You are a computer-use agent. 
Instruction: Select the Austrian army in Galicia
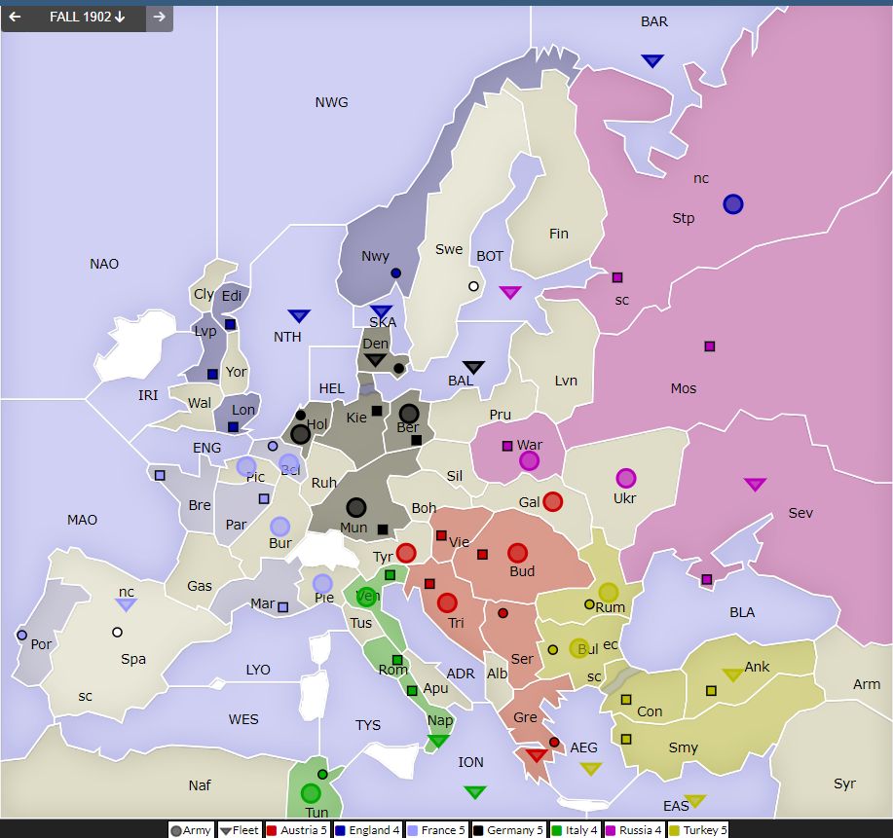pyautogui.click(x=552, y=501)
